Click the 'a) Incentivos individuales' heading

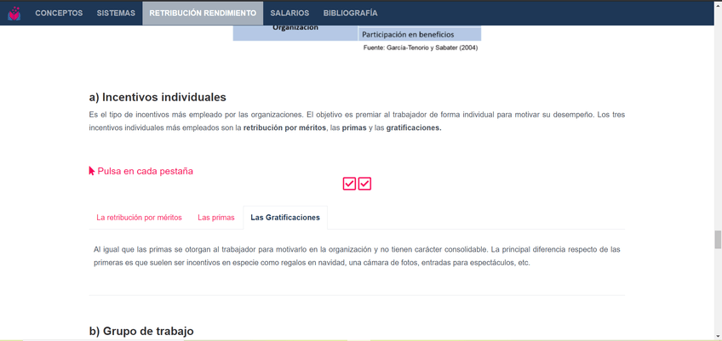tap(158, 98)
